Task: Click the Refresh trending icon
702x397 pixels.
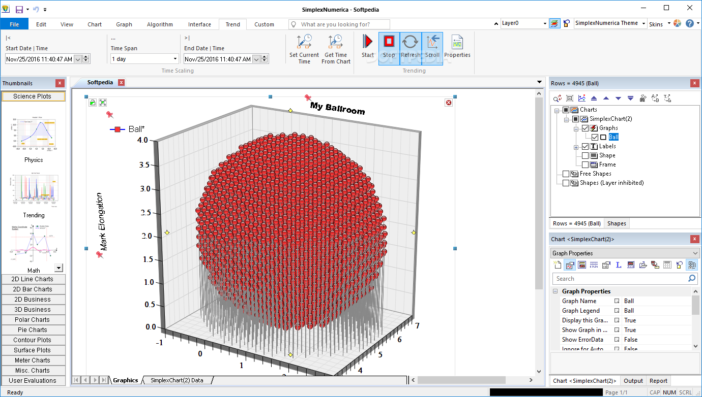Action: [x=411, y=42]
